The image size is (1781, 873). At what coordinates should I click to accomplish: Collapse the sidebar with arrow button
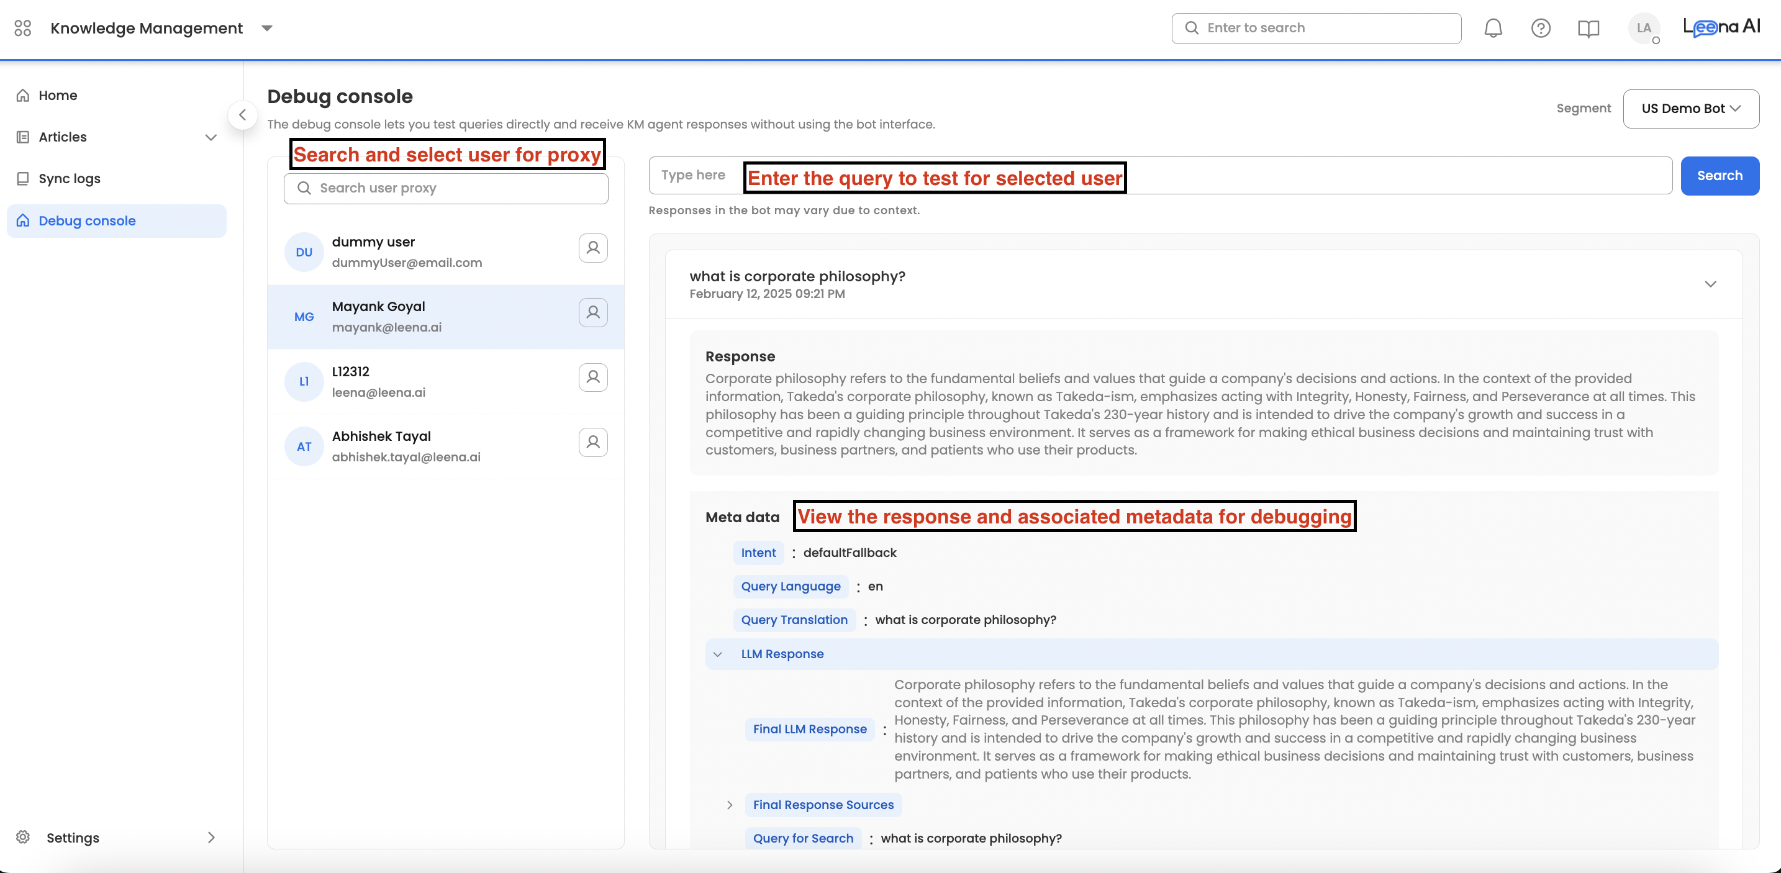click(x=243, y=115)
